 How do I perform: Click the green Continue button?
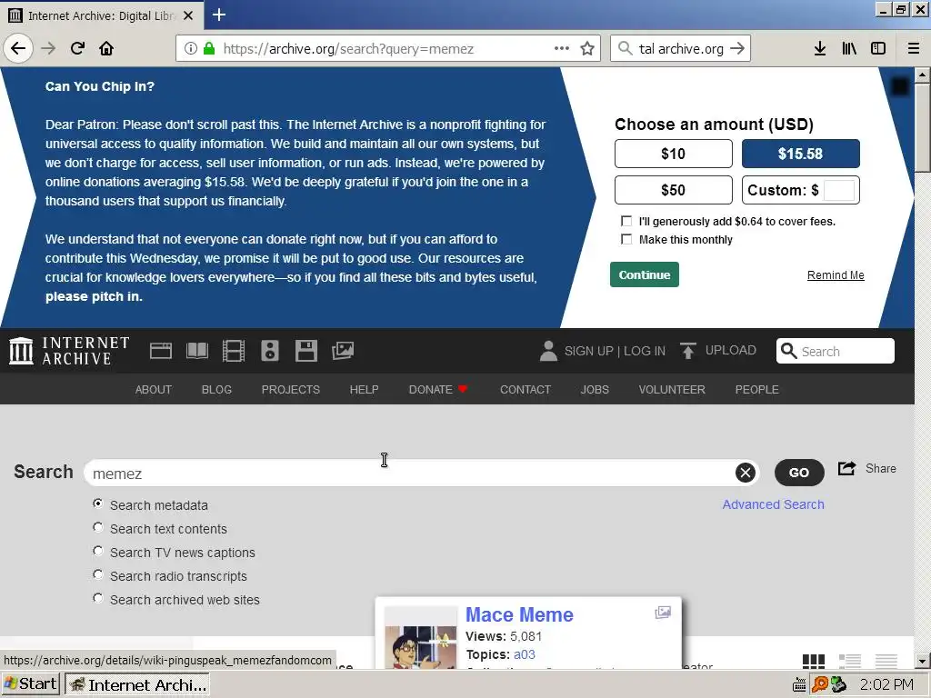(x=645, y=274)
